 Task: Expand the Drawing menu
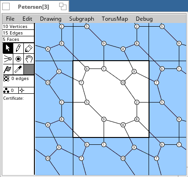[x=50, y=19]
